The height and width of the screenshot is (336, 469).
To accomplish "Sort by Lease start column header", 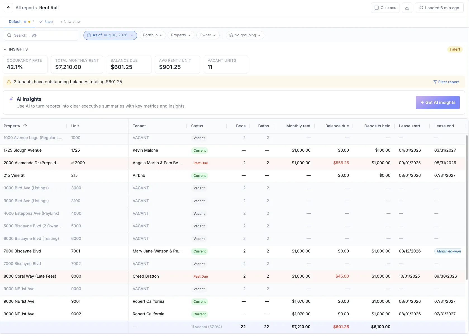I will (x=410, y=126).
